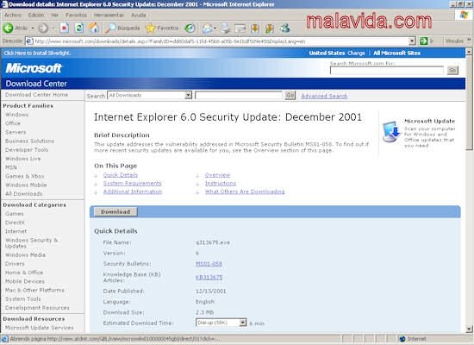The width and height of the screenshot is (474, 345).
Task: Click the Search Microsoft.com input field
Action: (387, 70)
